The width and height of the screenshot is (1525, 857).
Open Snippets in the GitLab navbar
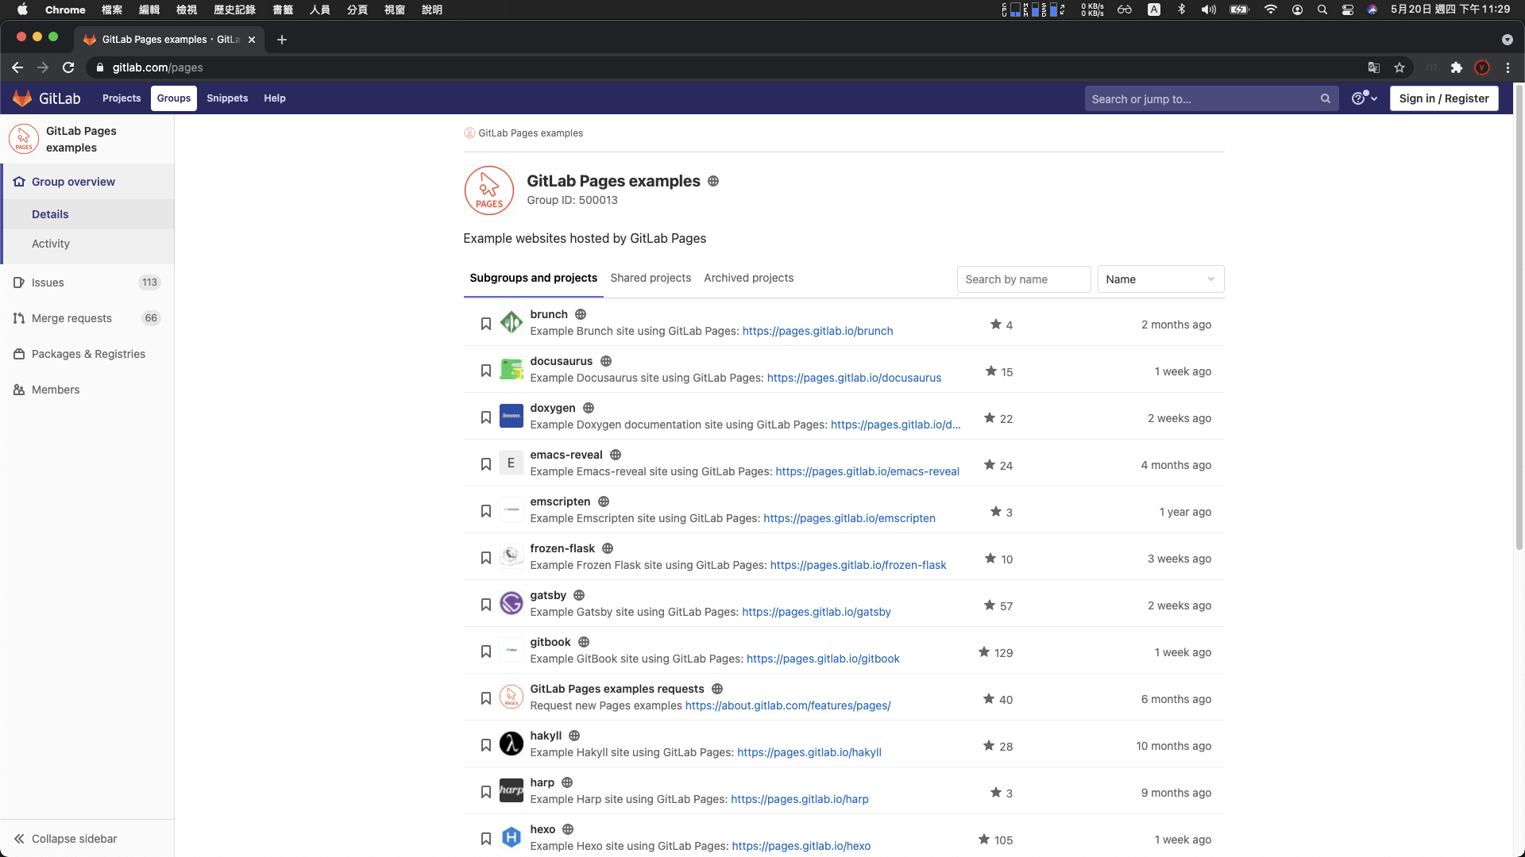click(x=227, y=98)
